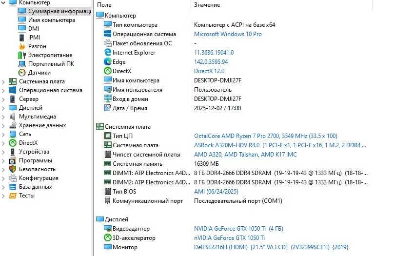Click the Безопасность shield icon
This screenshot has width=394, height=256.
point(13,169)
